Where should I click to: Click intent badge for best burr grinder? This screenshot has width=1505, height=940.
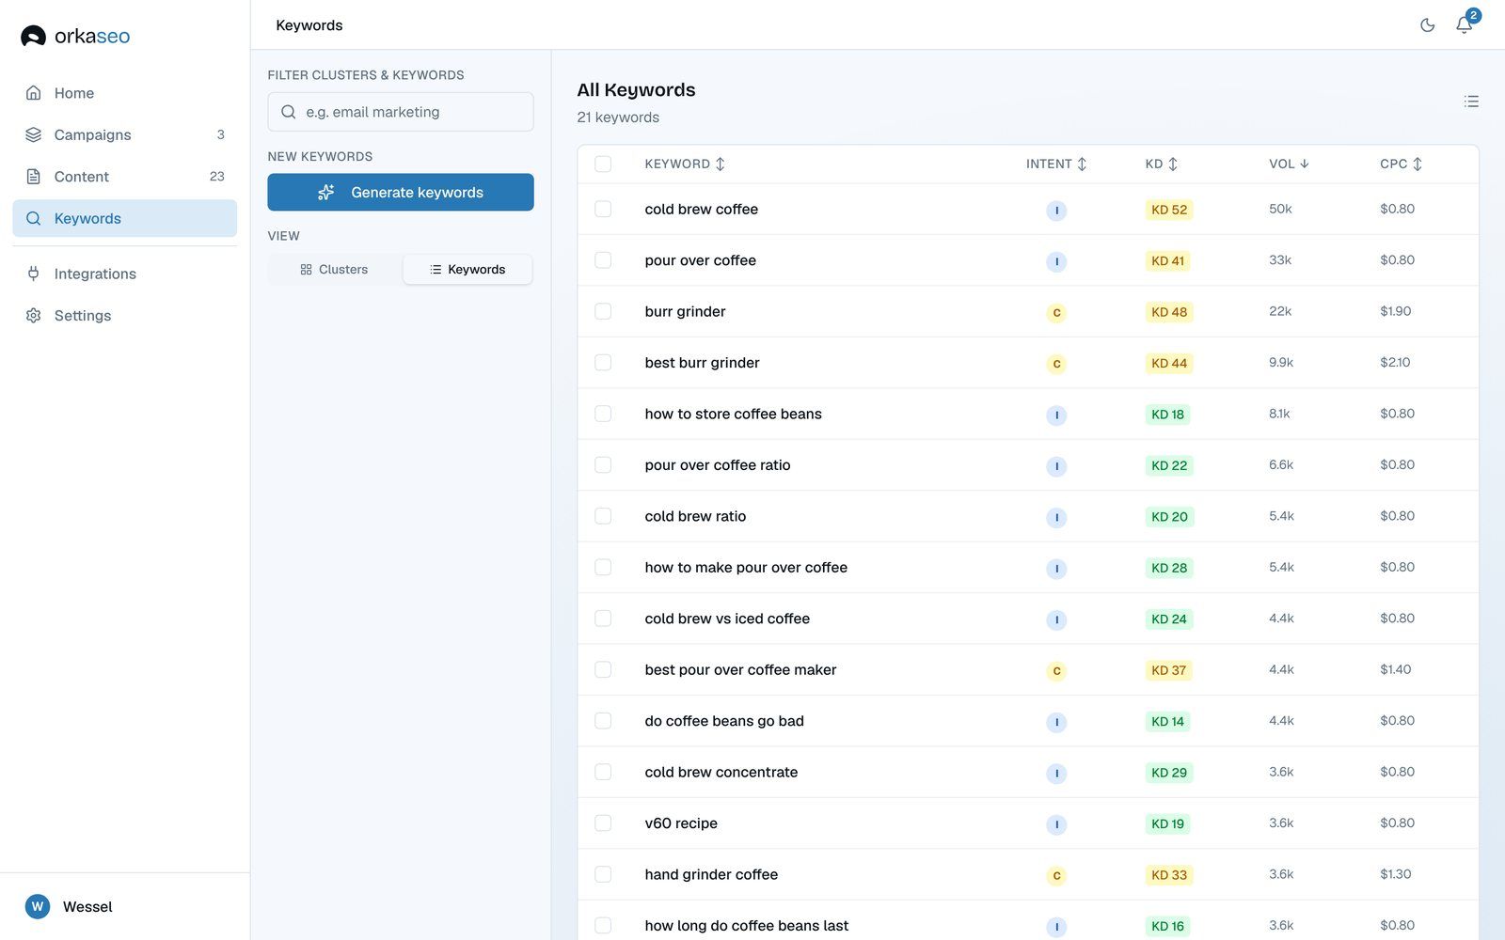click(1056, 364)
